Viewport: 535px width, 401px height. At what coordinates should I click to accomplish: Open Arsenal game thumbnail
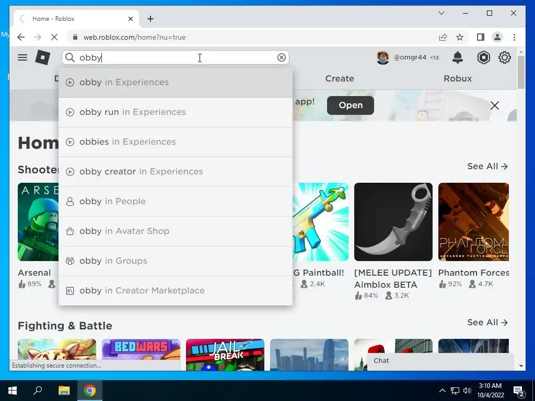[38, 222]
